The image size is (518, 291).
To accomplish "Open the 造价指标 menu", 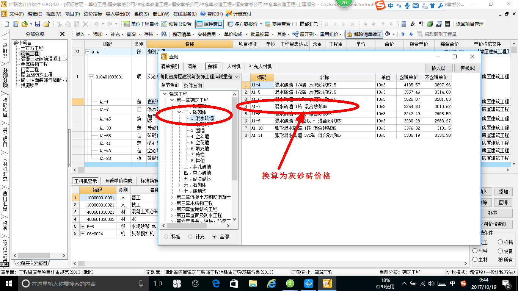I will pos(93,14).
